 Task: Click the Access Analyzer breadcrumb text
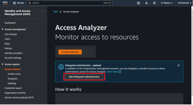(x=71, y=12)
